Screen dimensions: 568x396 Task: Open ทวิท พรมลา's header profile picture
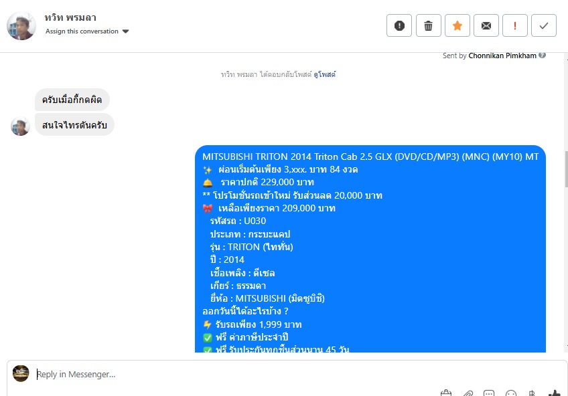[x=21, y=26]
